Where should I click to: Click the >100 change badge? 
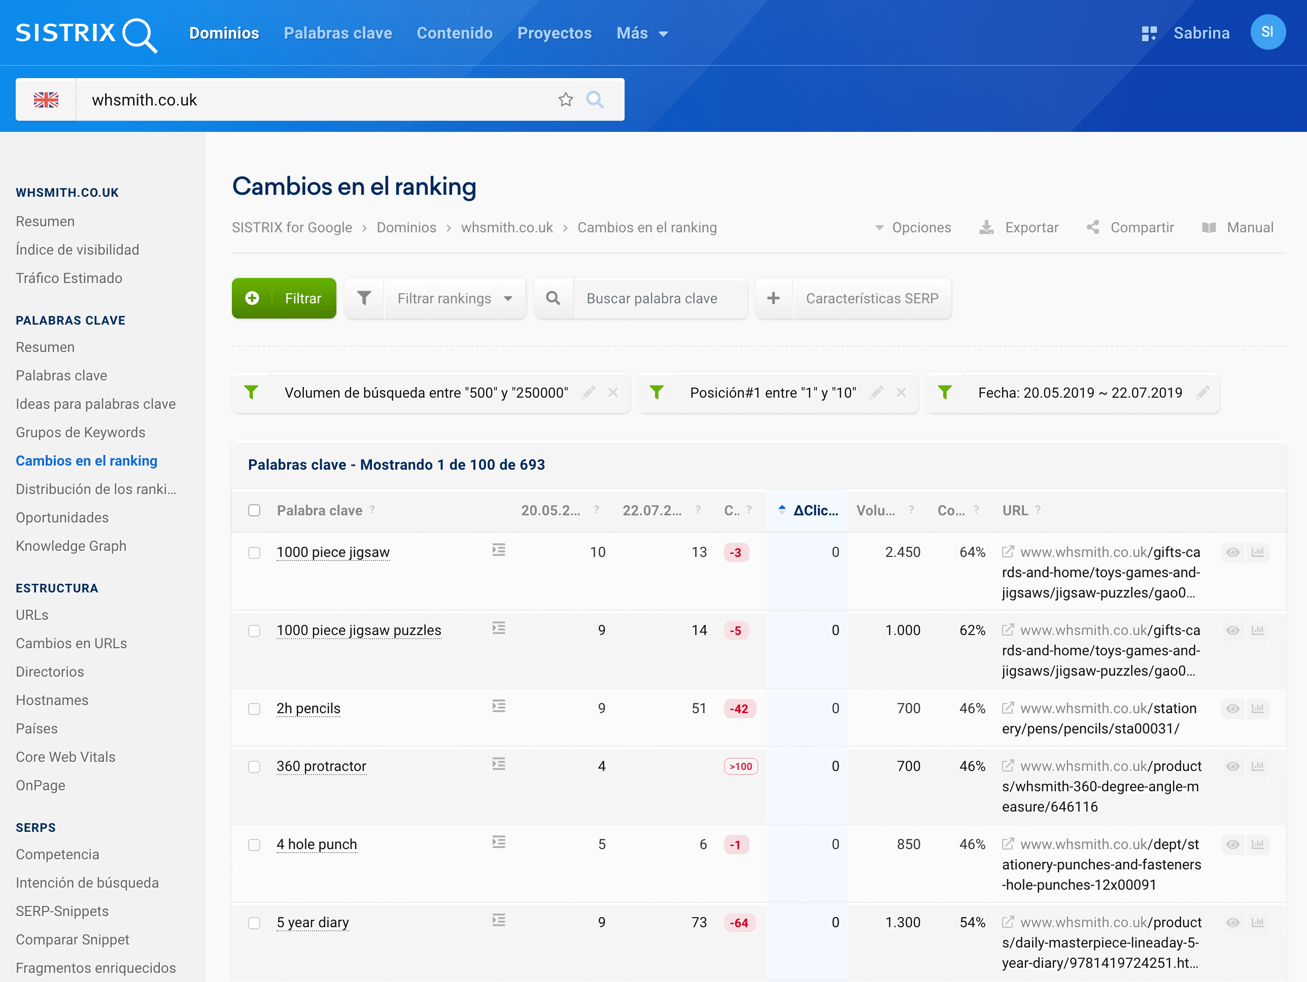point(741,766)
